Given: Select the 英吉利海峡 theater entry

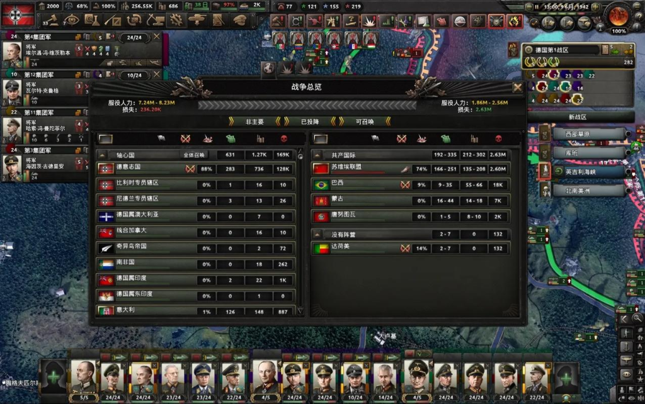Looking at the screenshot, I should (x=589, y=172).
